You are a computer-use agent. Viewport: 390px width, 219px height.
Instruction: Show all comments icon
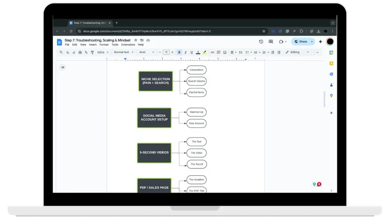[x=271, y=42]
